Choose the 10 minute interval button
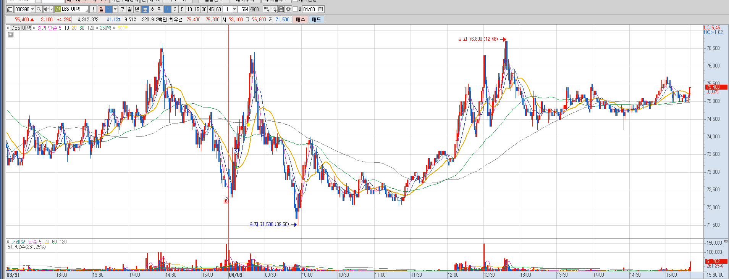This screenshot has width=729, height=279. pyautogui.click(x=189, y=9)
